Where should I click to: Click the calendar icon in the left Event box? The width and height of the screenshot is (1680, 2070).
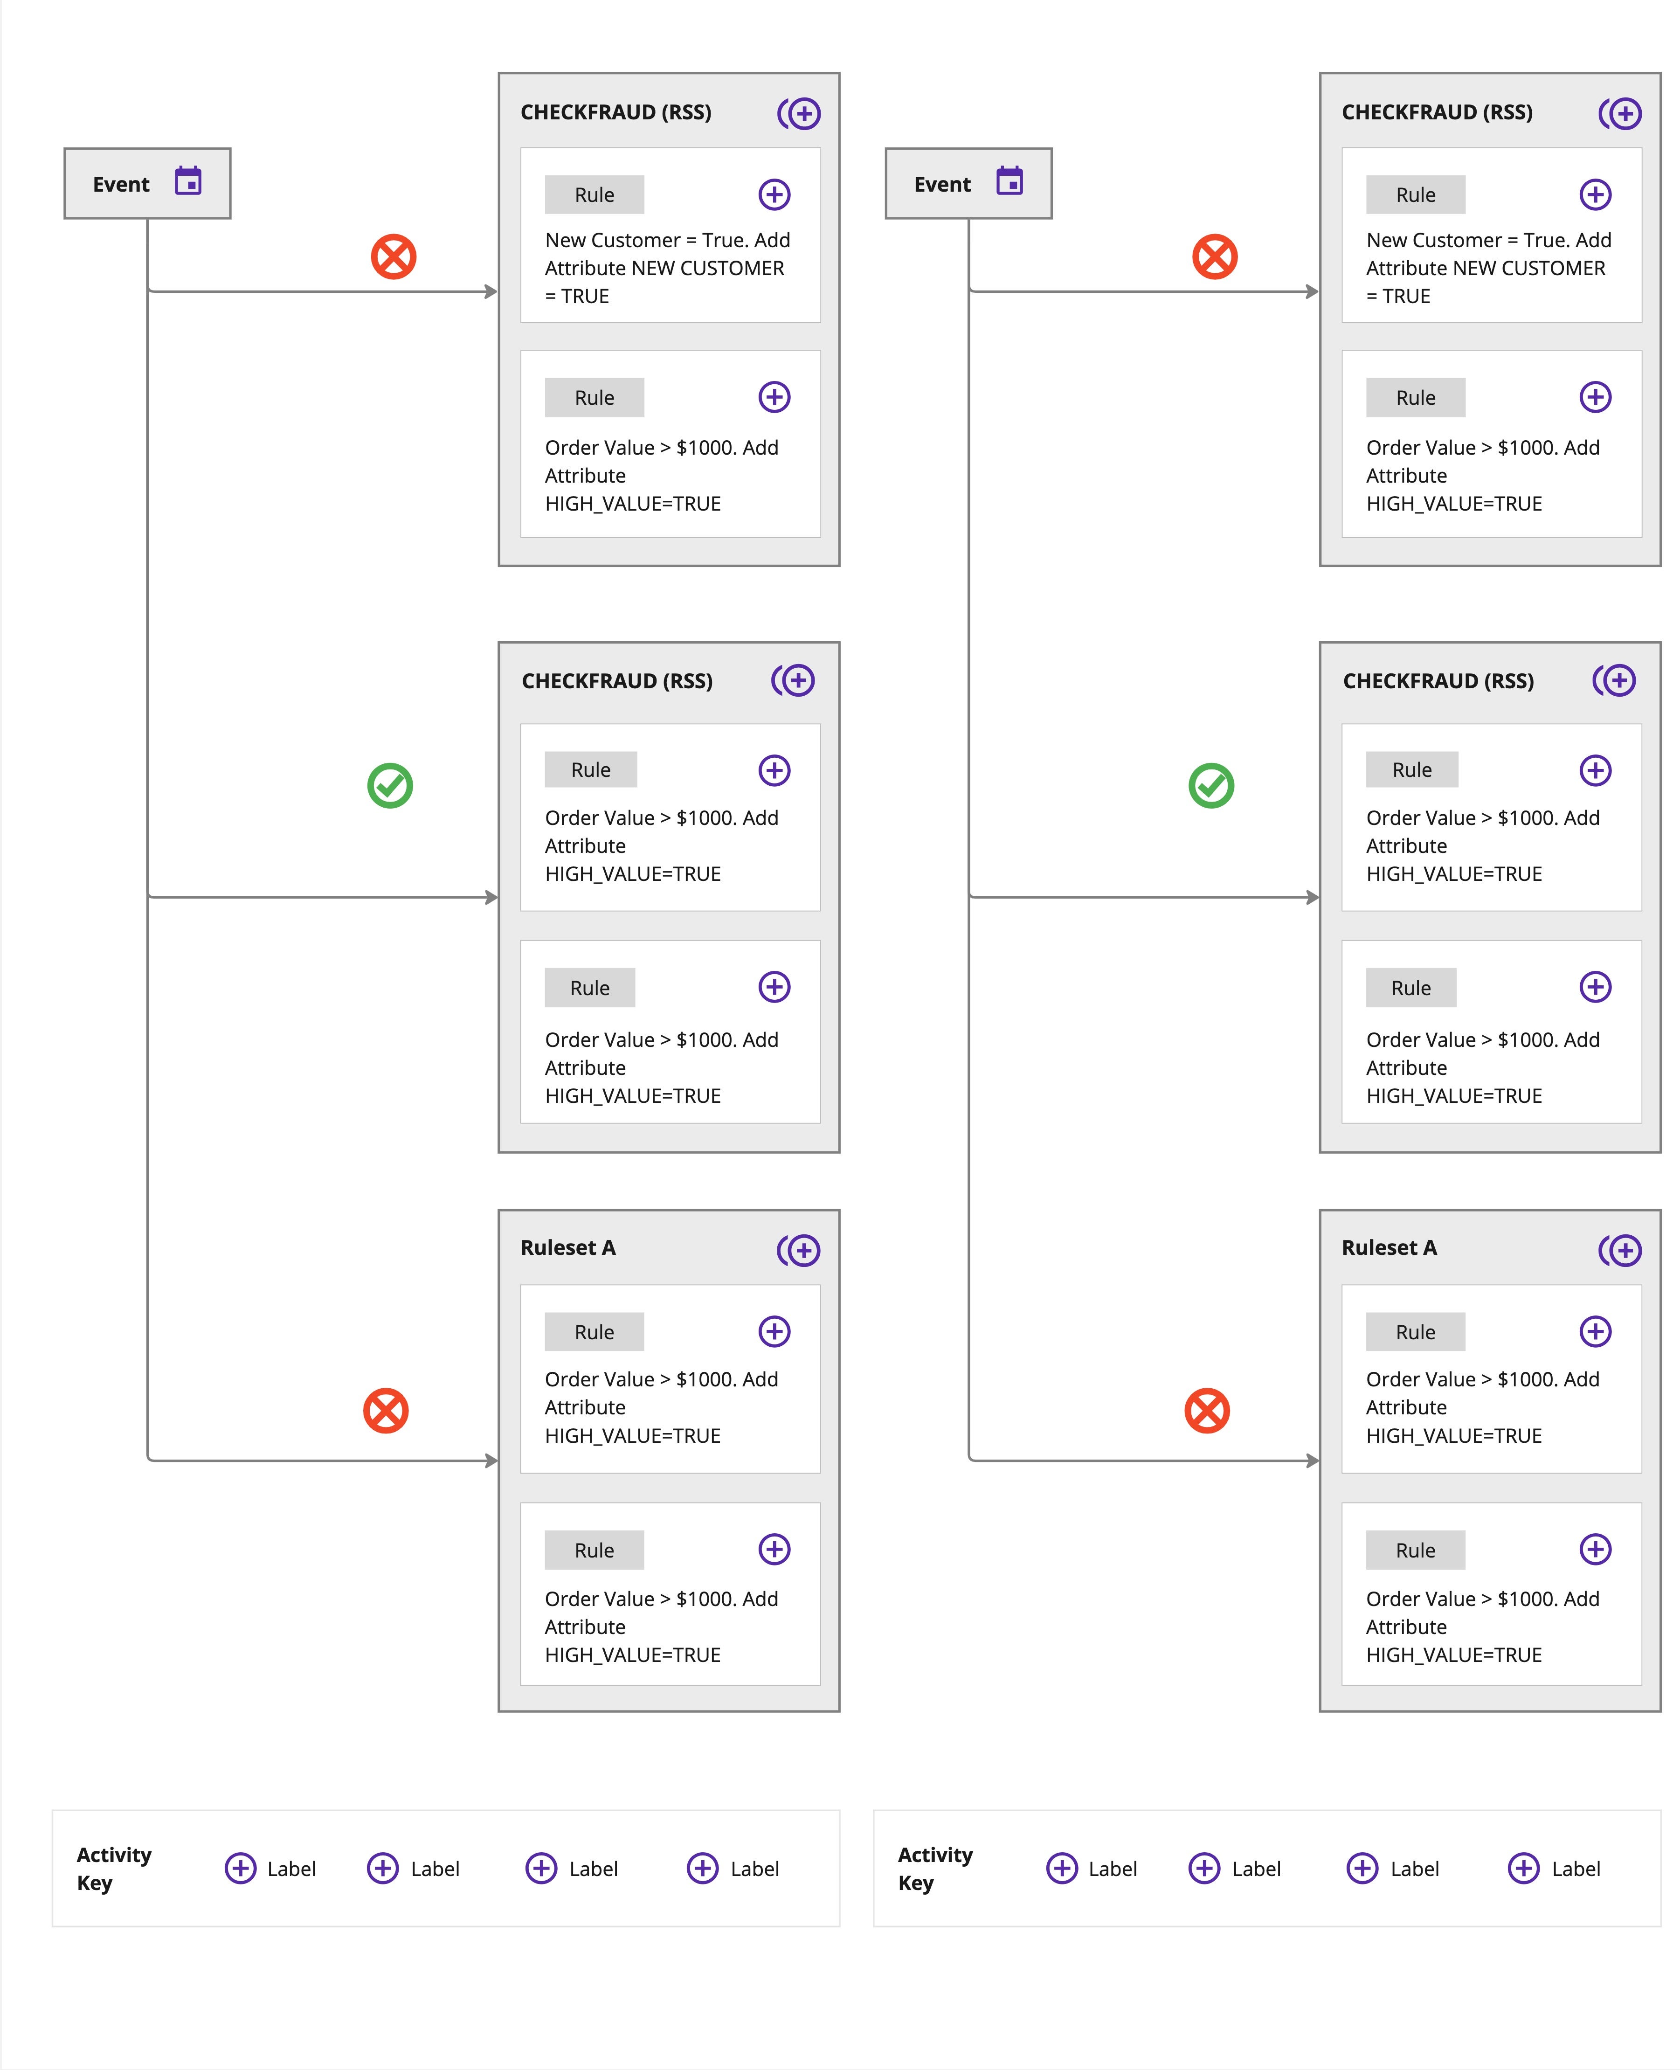coord(188,181)
